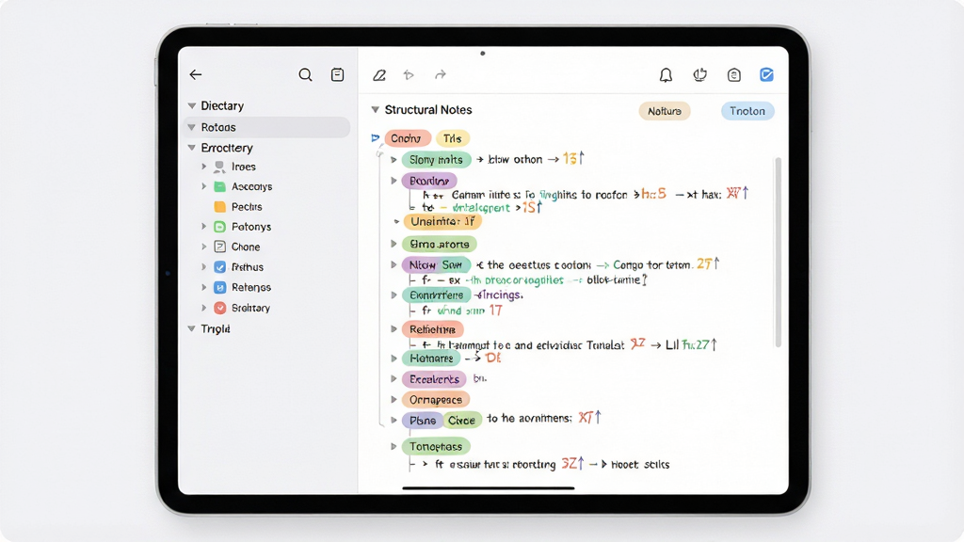Viewport: 964px width, 542px height.
Task: Click the orange icon beside Pecfrs
Action: [219, 206]
